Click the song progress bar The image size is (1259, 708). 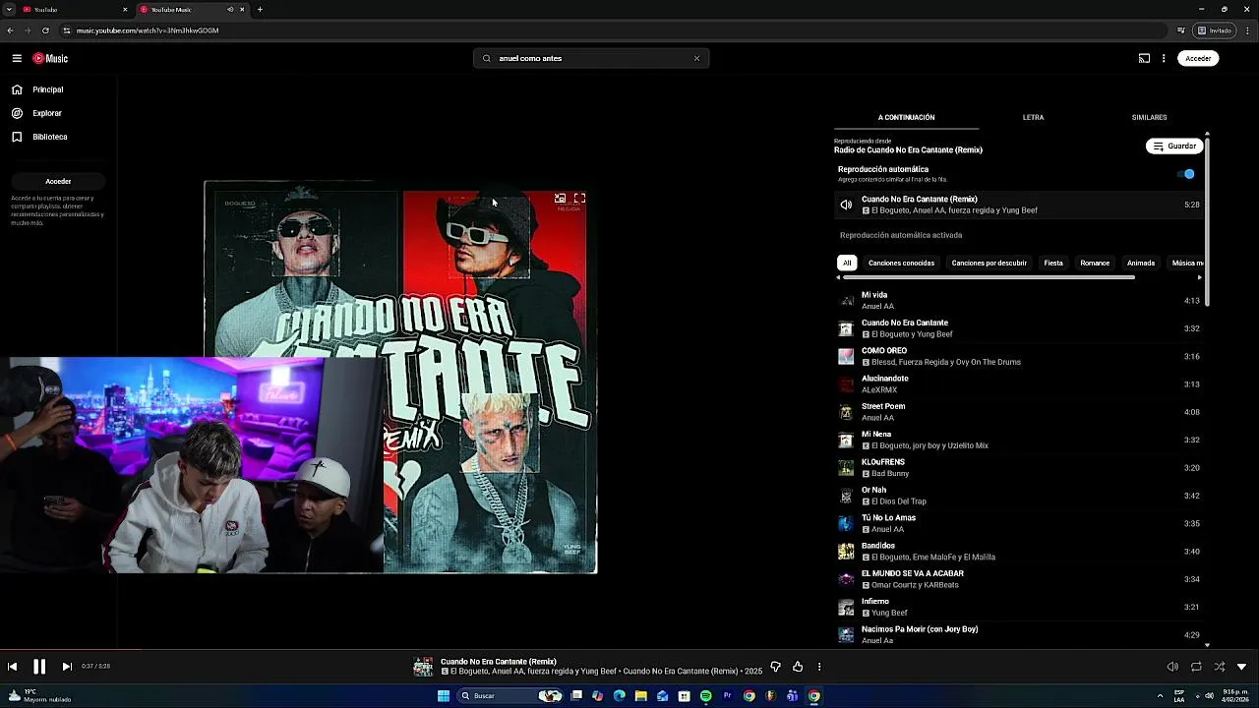click(x=629, y=648)
